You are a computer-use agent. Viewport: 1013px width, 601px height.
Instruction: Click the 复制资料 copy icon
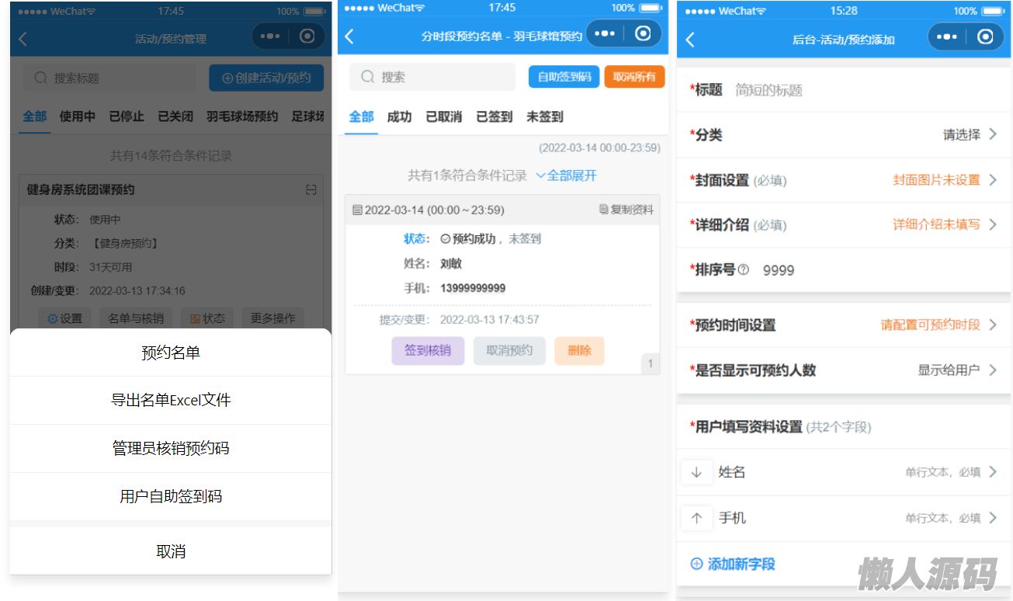[604, 210]
